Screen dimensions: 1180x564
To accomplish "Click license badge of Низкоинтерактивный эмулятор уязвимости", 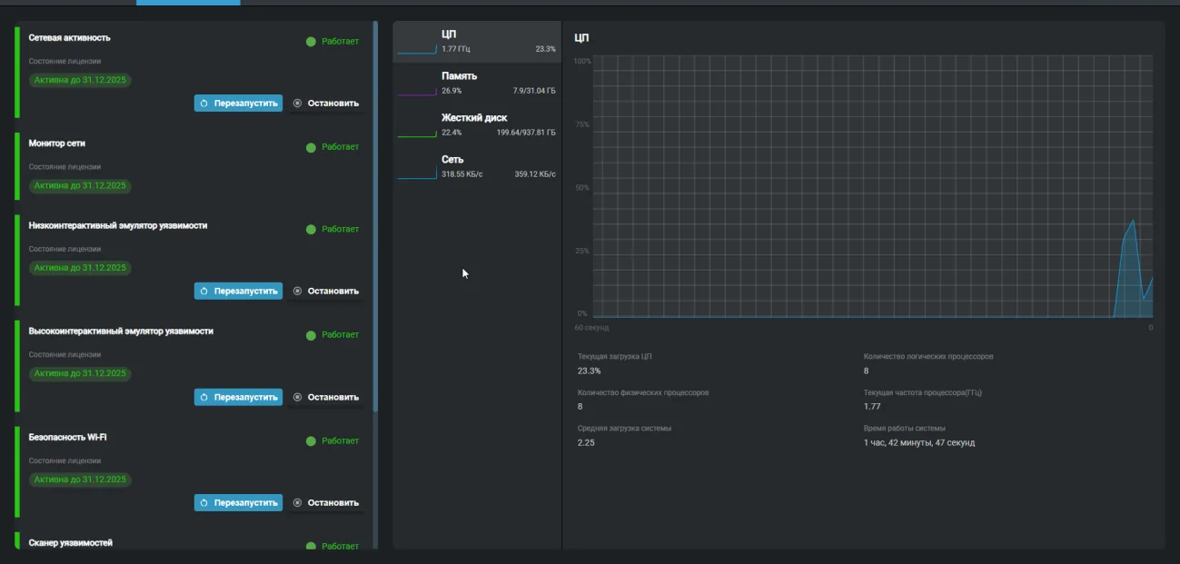I will pyautogui.click(x=80, y=268).
